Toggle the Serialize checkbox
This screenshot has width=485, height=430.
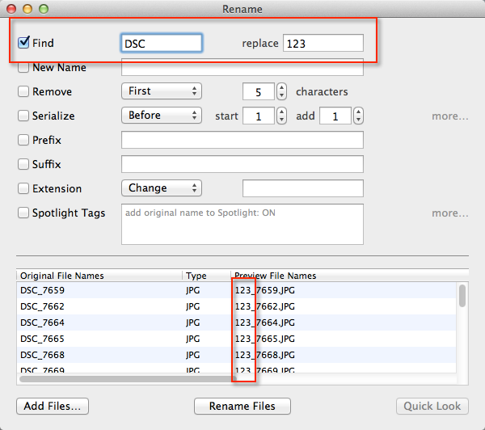tap(23, 116)
